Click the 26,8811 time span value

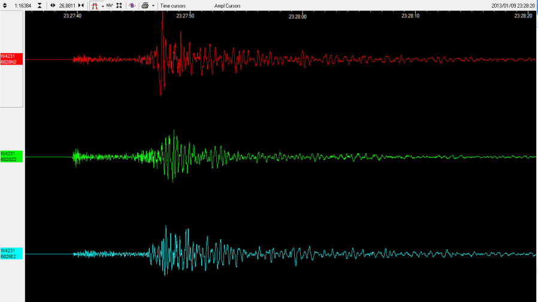pos(67,5)
